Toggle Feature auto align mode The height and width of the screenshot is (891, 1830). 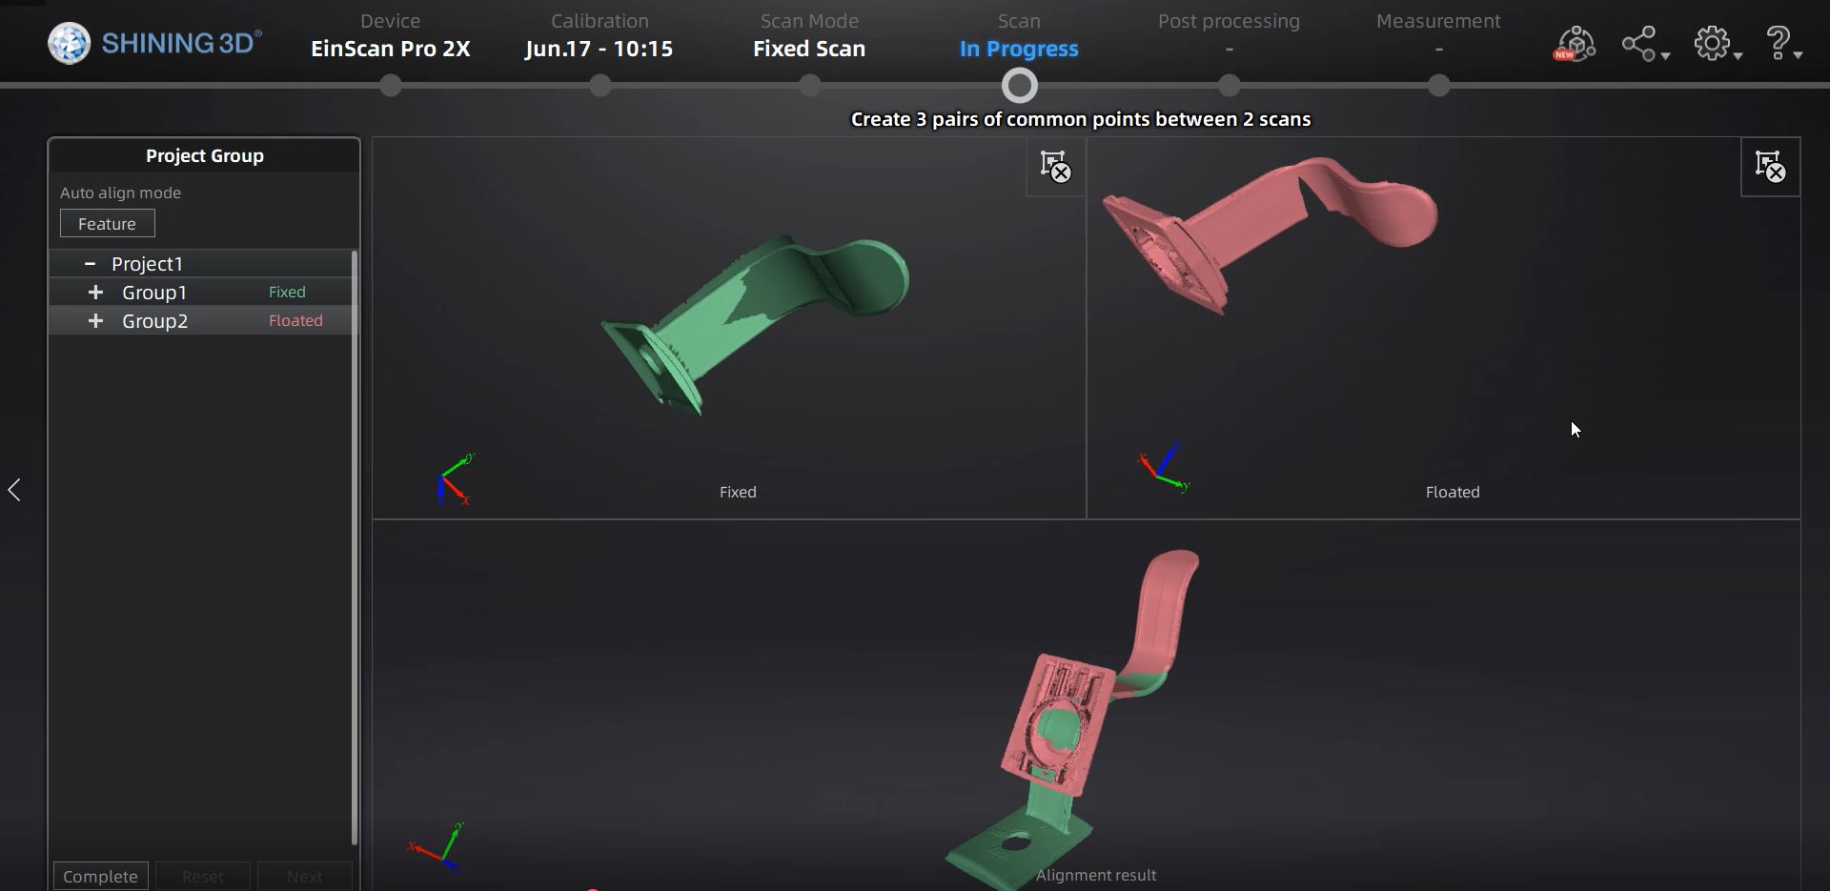point(107,223)
